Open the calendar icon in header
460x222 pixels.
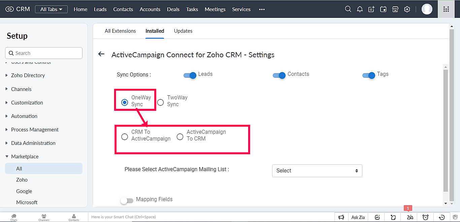pyautogui.click(x=383, y=9)
